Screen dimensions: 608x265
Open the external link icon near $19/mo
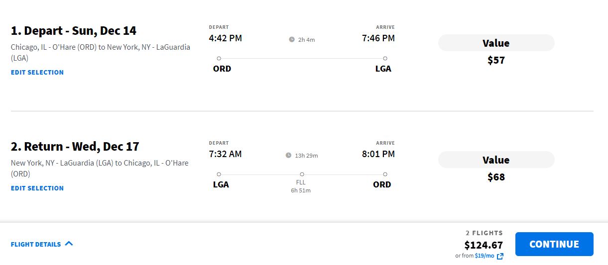coord(500,256)
